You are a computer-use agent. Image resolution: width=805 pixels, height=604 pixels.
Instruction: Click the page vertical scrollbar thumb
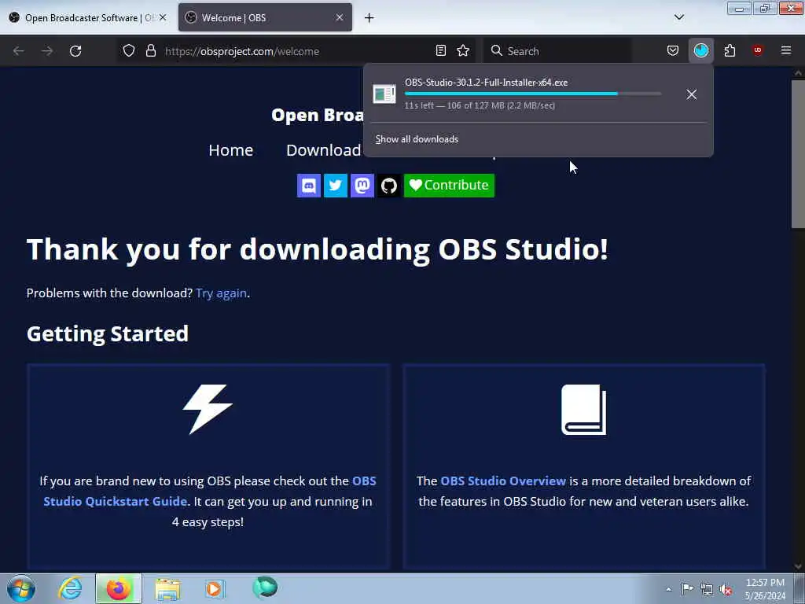click(798, 154)
